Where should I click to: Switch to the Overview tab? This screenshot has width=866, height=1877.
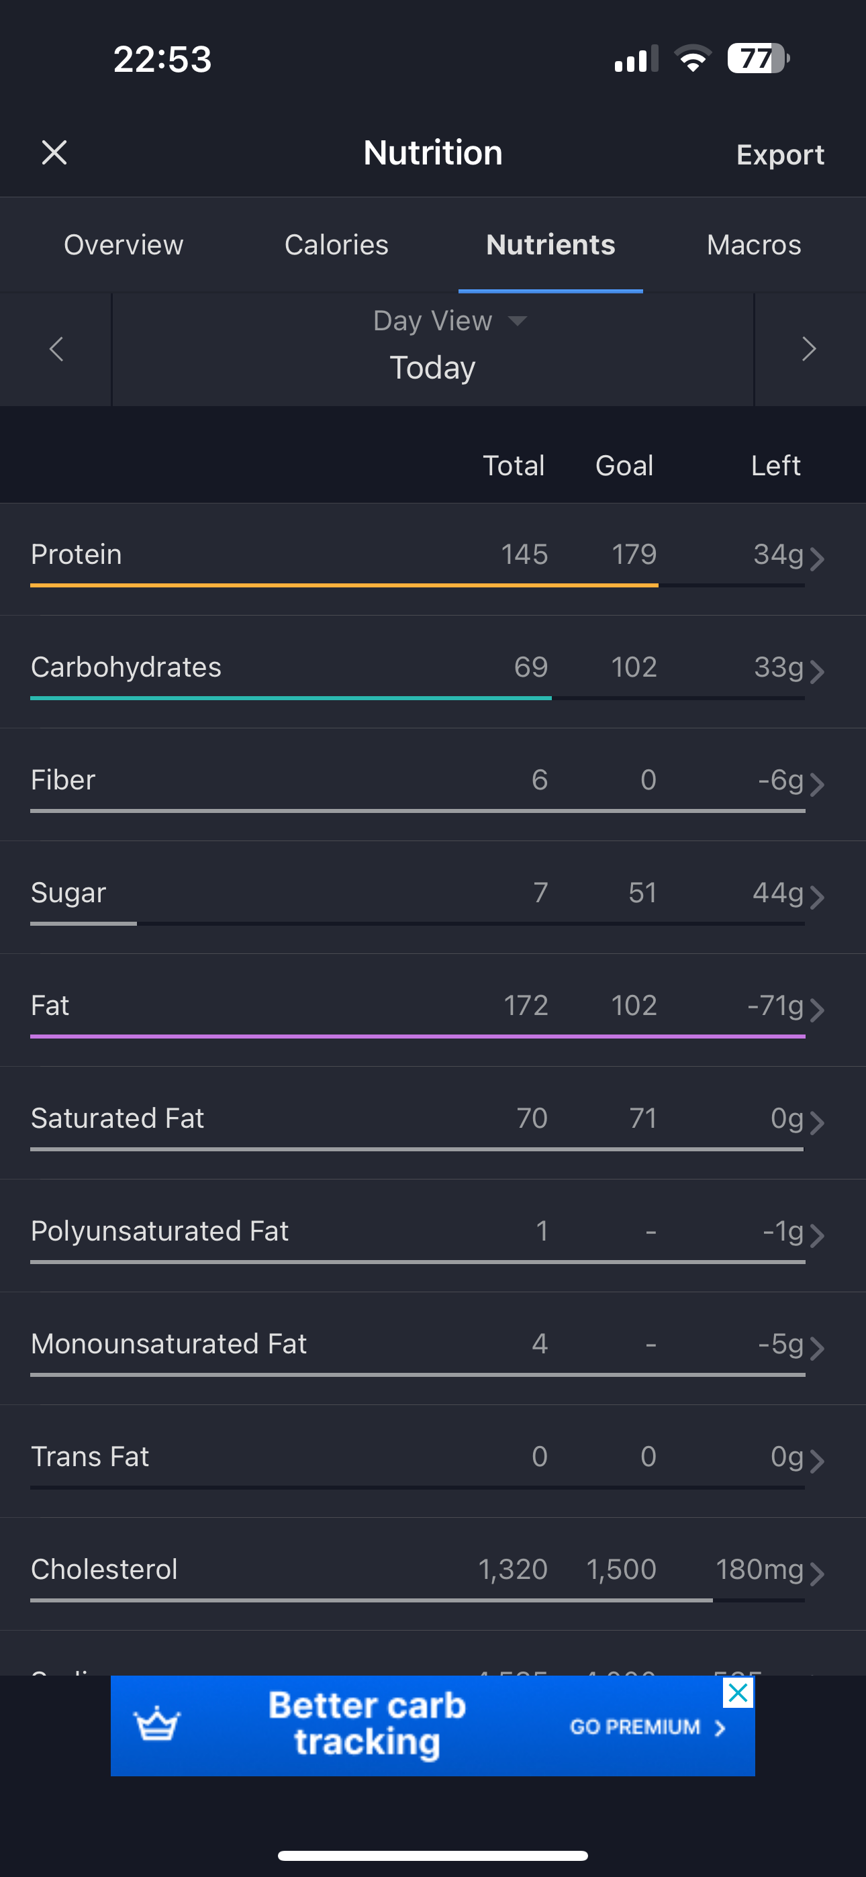point(124,245)
